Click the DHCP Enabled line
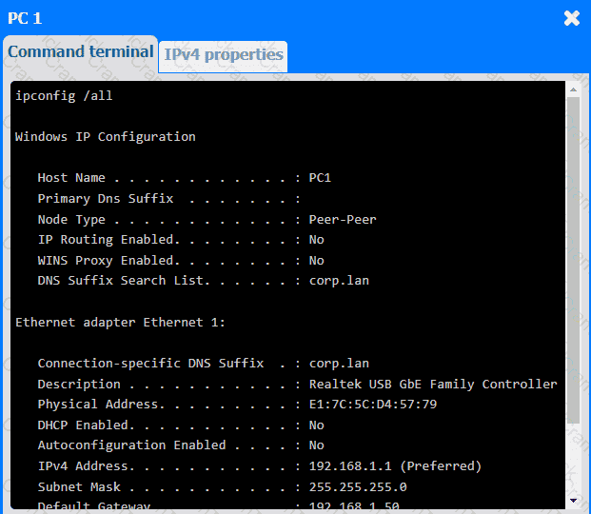 pos(181,425)
